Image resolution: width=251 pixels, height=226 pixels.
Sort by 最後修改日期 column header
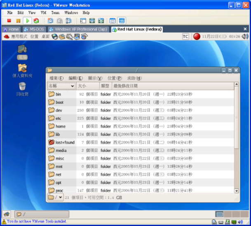[x=173, y=86]
